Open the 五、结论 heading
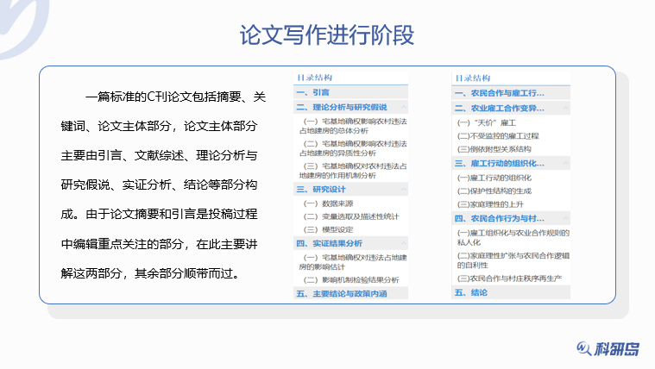Image resolution: width=655 pixels, height=369 pixels. [471, 292]
